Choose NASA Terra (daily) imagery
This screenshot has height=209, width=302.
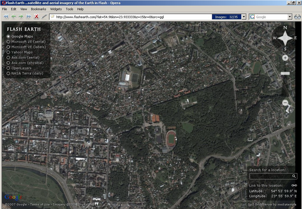[8, 73]
